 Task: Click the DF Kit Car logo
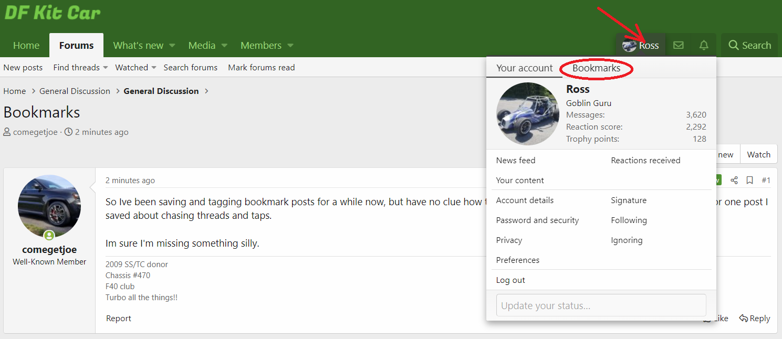click(53, 13)
